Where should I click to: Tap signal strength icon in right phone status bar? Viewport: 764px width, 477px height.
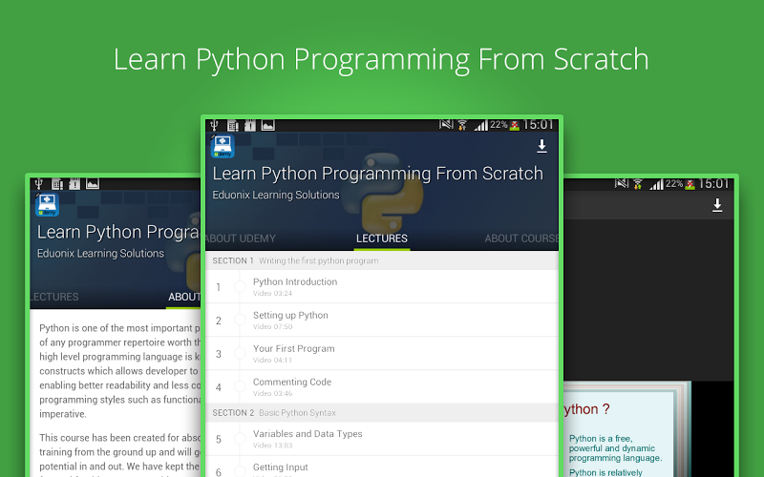click(656, 184)
